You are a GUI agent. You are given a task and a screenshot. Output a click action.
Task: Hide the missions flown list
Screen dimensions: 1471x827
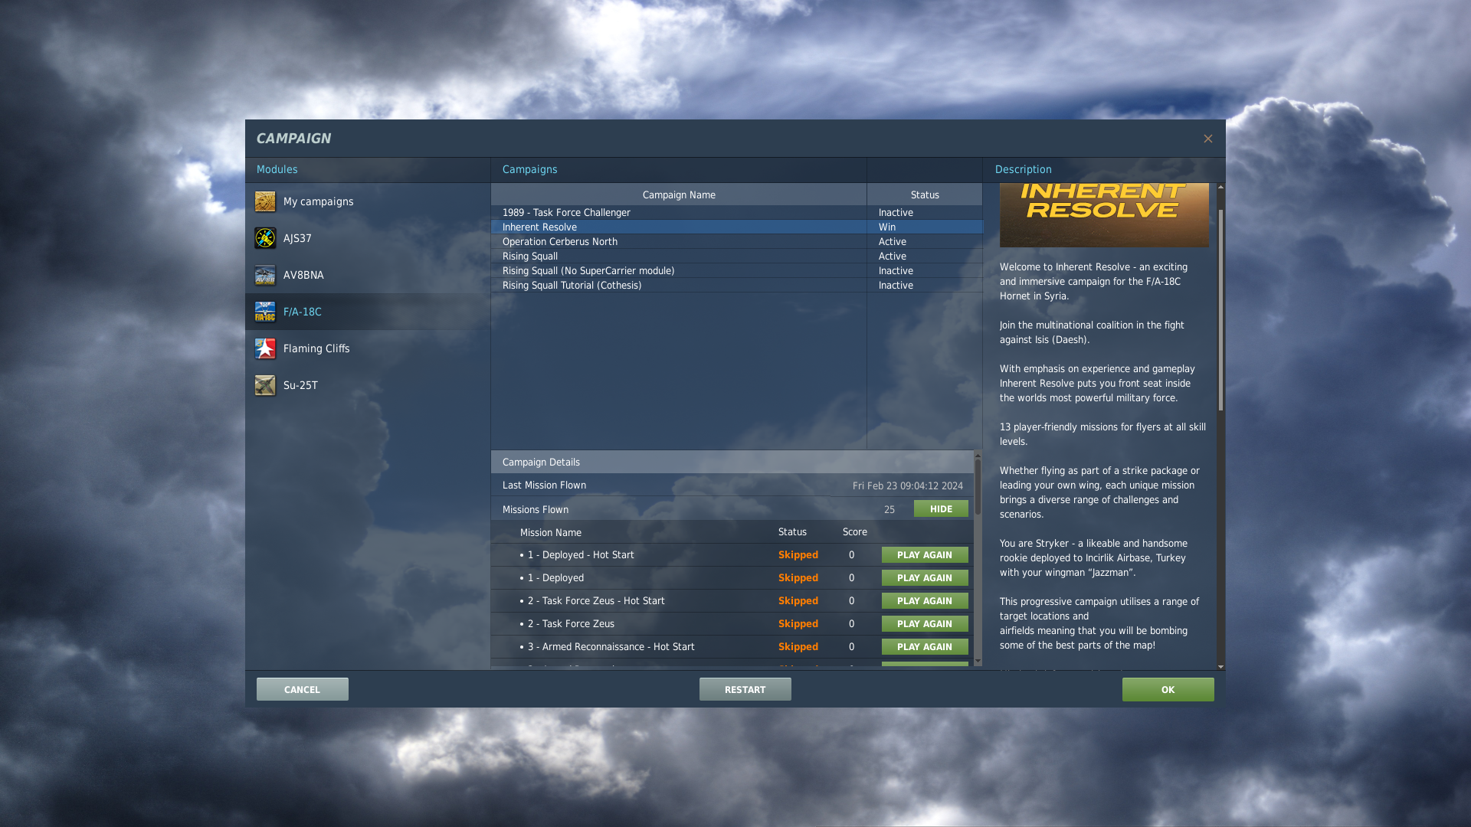pyautogui.click(x=941, y=509)
